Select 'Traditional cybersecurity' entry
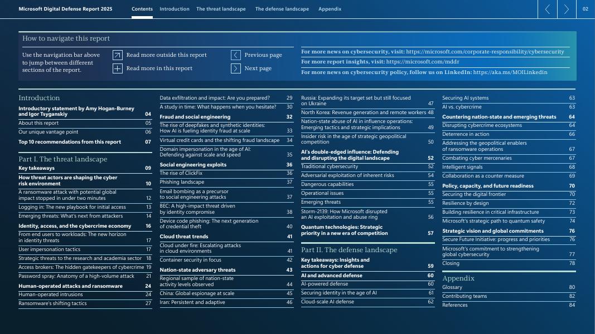Image resolution: width=595 pixels, height=334 pixels. coord(367,166)
